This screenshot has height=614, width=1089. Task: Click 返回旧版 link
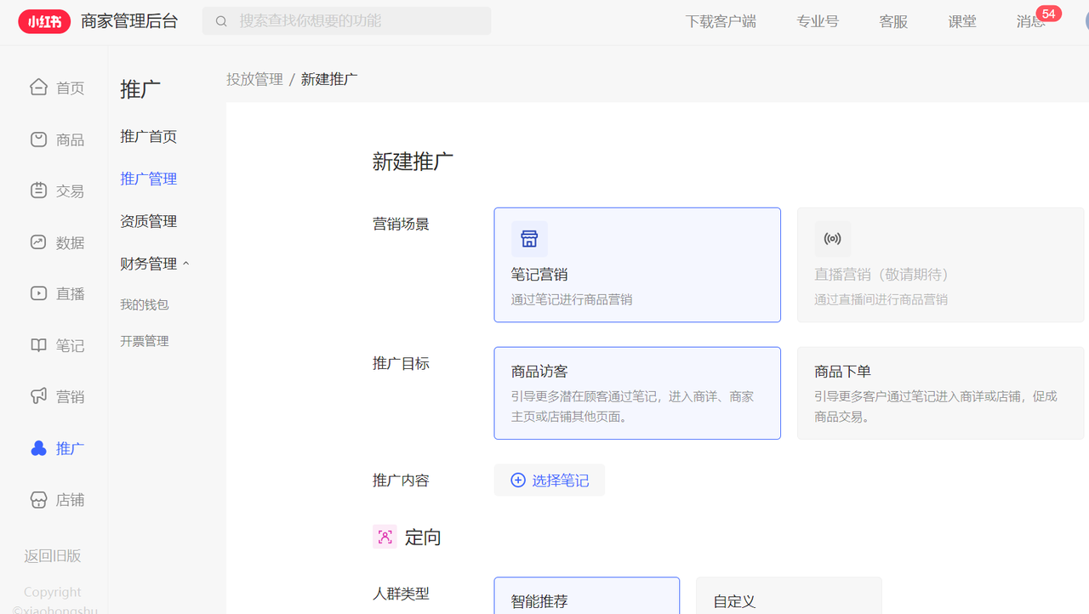tap(53, 555)
